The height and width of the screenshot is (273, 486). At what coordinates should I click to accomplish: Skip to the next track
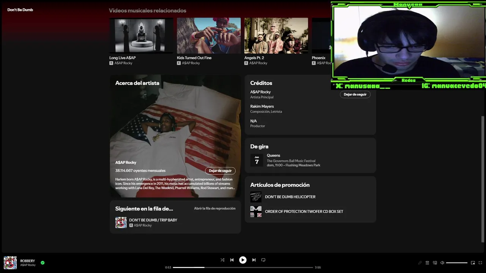click(254, 260)
